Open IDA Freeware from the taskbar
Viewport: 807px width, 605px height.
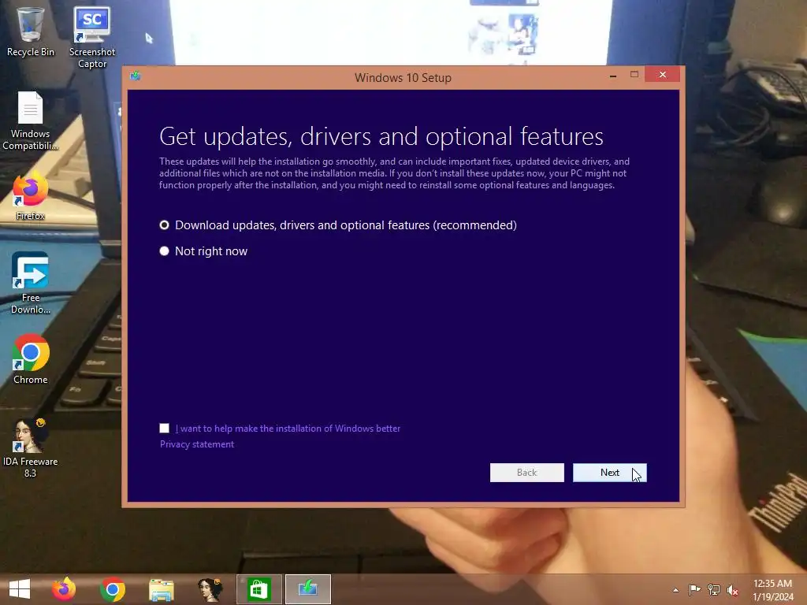click(x=210, y=589)
